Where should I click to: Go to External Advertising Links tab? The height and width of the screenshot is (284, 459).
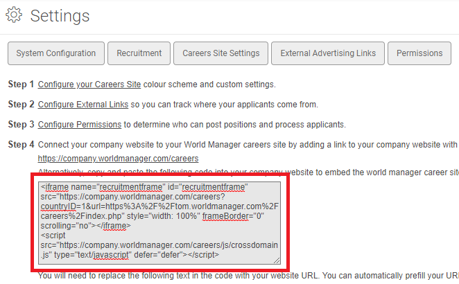[328, 53]
